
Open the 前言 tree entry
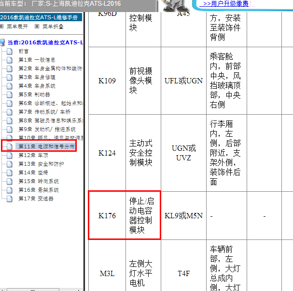(x=24, y=51)
